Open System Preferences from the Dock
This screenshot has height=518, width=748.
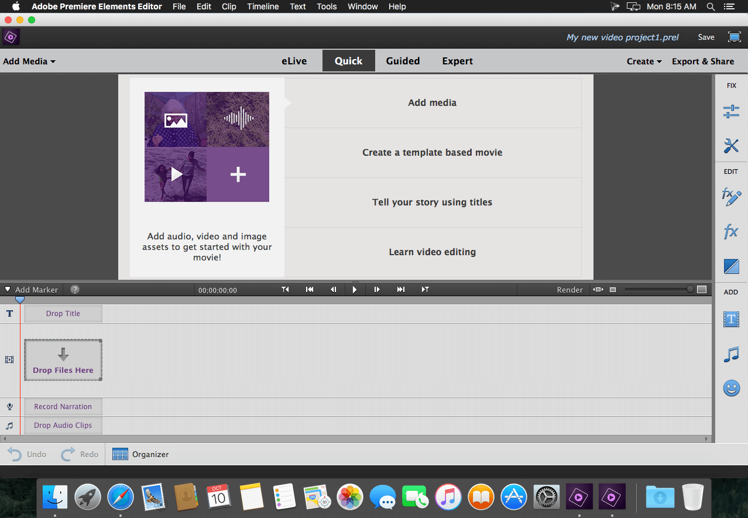(x=545, y=497)
